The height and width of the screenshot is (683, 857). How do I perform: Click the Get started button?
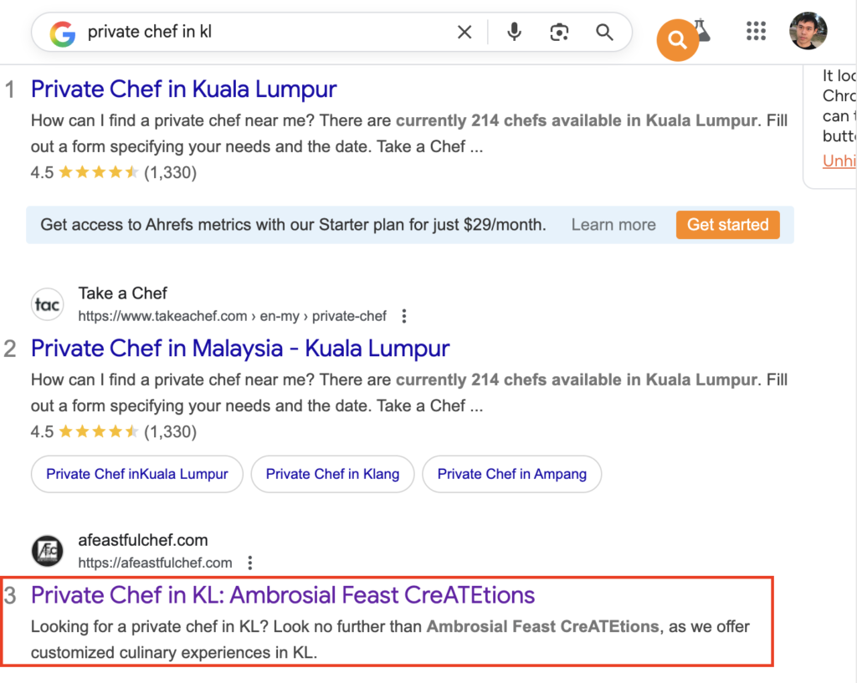(727, 225)
